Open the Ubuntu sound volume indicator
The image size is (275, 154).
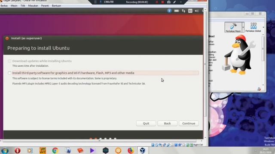[197, 11]
